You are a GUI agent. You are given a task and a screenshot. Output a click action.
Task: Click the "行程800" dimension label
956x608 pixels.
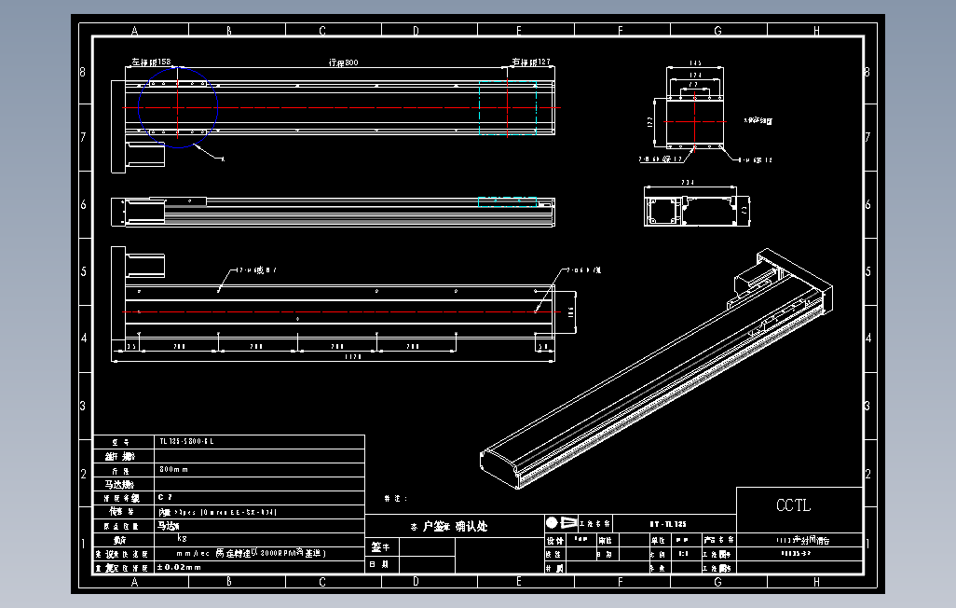click(343, 62)
